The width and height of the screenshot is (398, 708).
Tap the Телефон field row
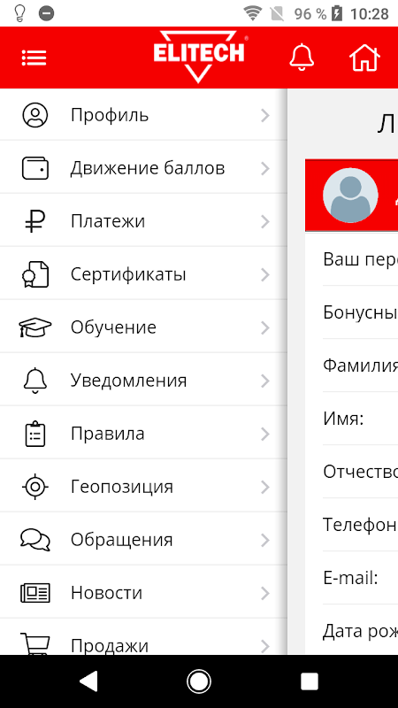351,525
